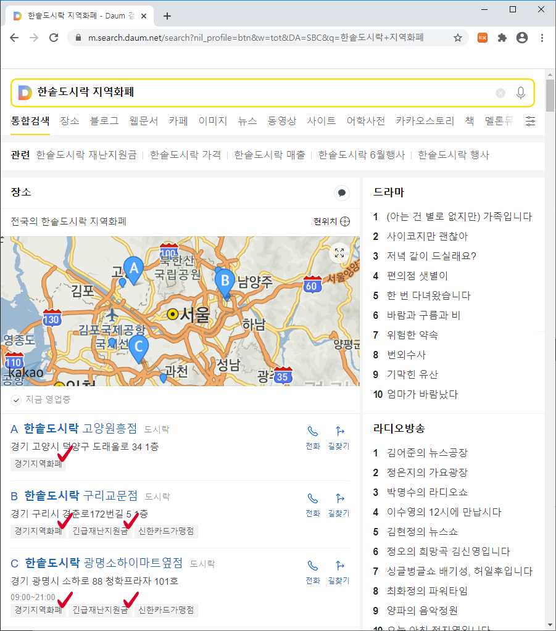
Task: Use the 현위치 current location button
Action: pos(332,221)
